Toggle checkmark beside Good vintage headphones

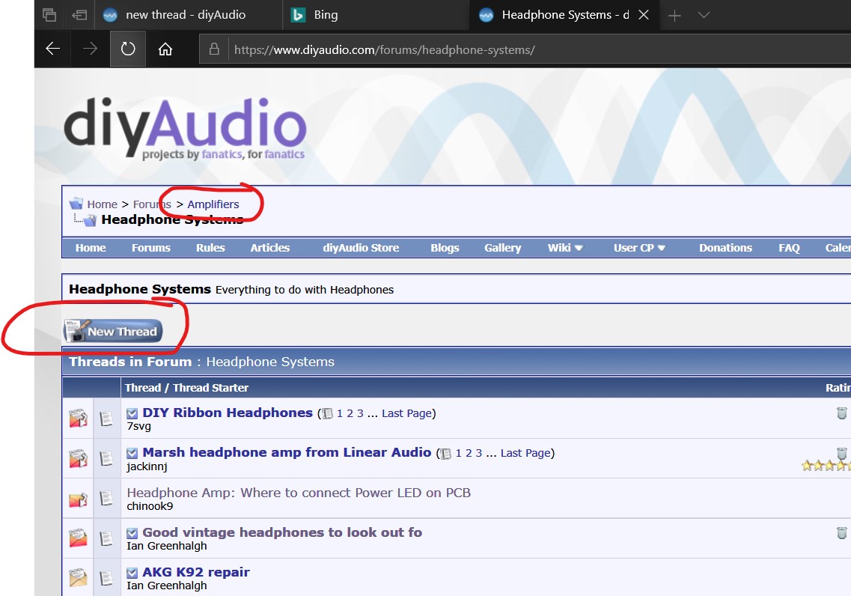click(132, 533)
